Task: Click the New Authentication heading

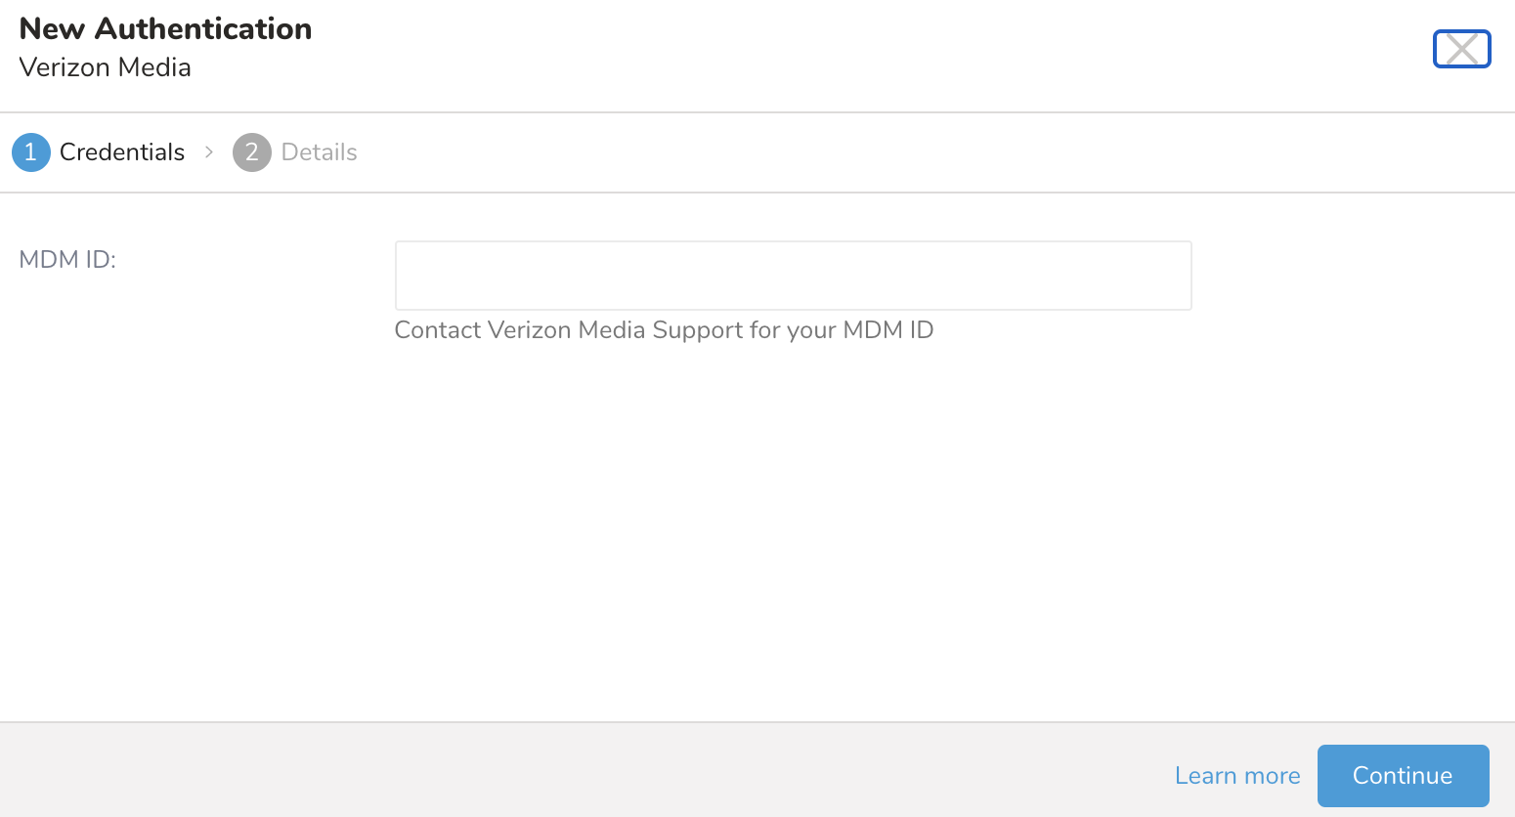Action: [165, 29]
